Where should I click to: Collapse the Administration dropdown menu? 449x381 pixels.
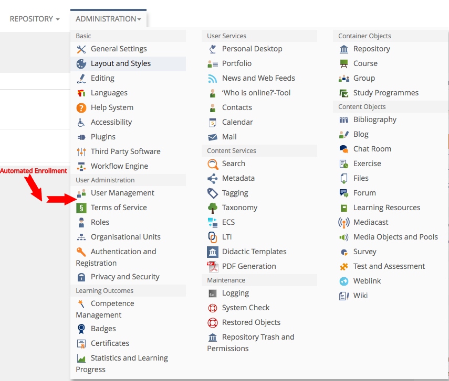pos(108,19)
